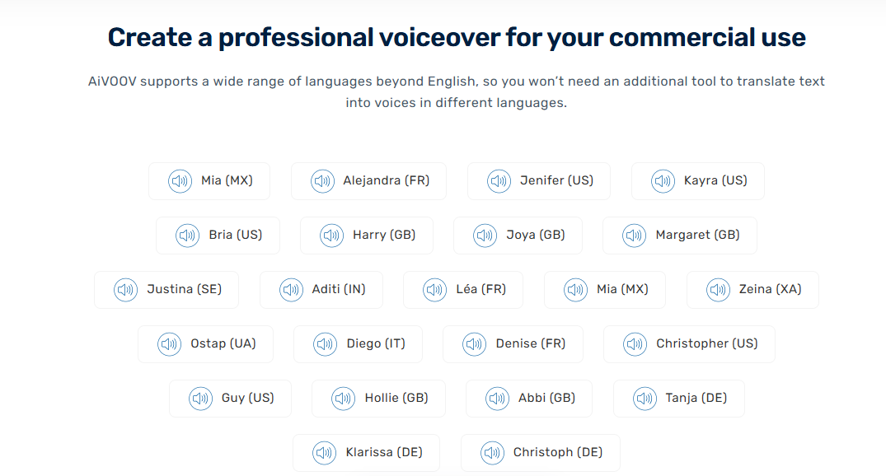
Task: Tap the sound icon for Bria (US)
Action: (187, 236)
